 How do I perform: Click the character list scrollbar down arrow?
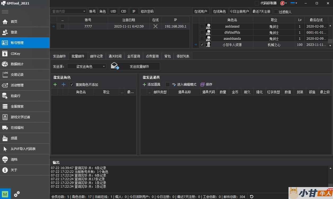(330, 46)
